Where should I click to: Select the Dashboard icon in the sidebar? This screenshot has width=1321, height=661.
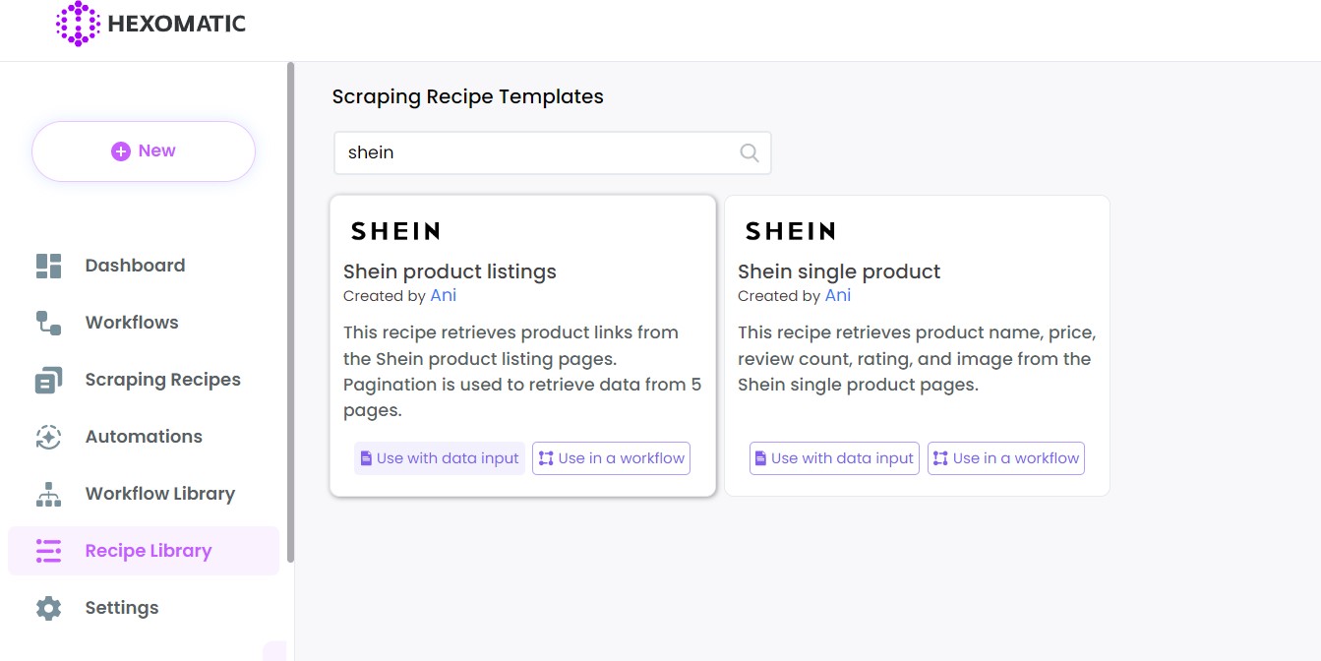(47, 265)
